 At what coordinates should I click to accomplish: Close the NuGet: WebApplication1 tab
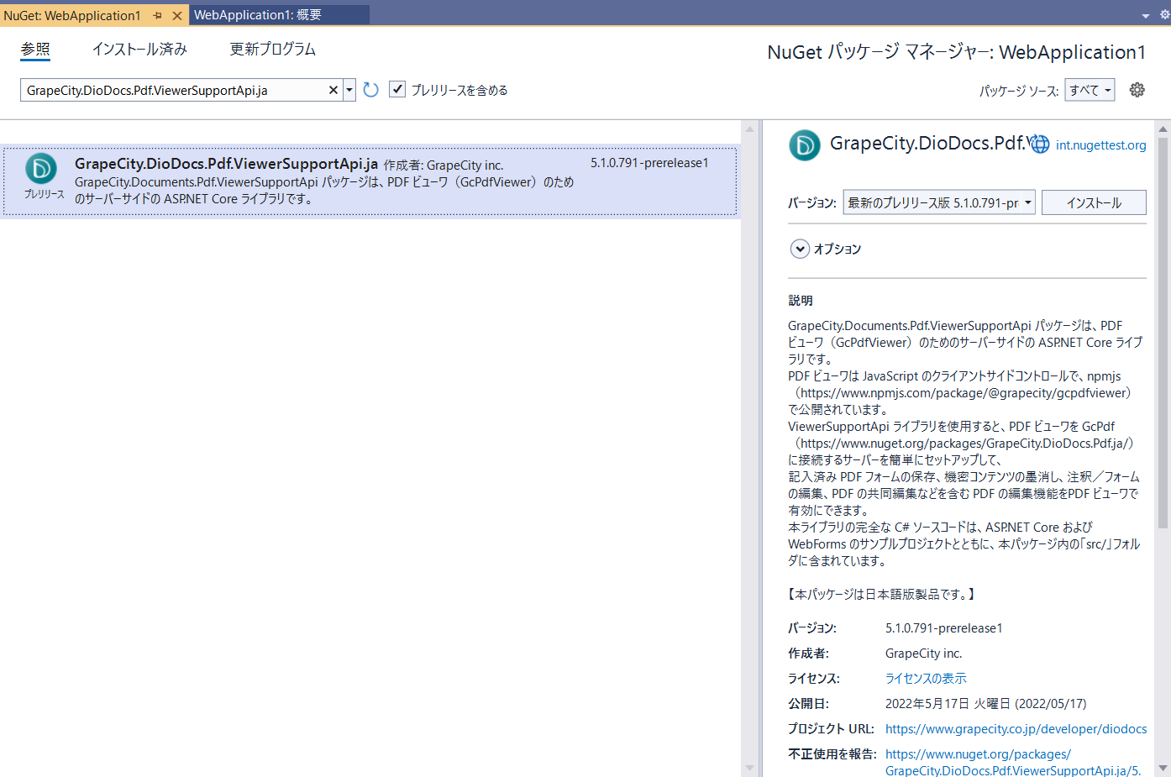[177, 15]
